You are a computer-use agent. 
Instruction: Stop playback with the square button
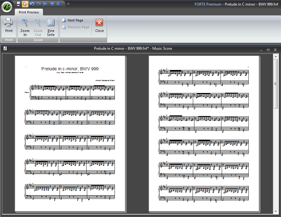point(52,4)
